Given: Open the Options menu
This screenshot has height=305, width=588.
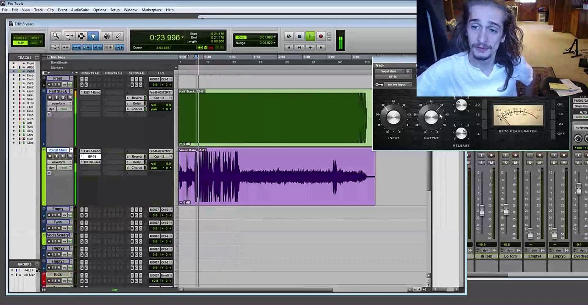Looking at the screenshot, I should point(100,10).
